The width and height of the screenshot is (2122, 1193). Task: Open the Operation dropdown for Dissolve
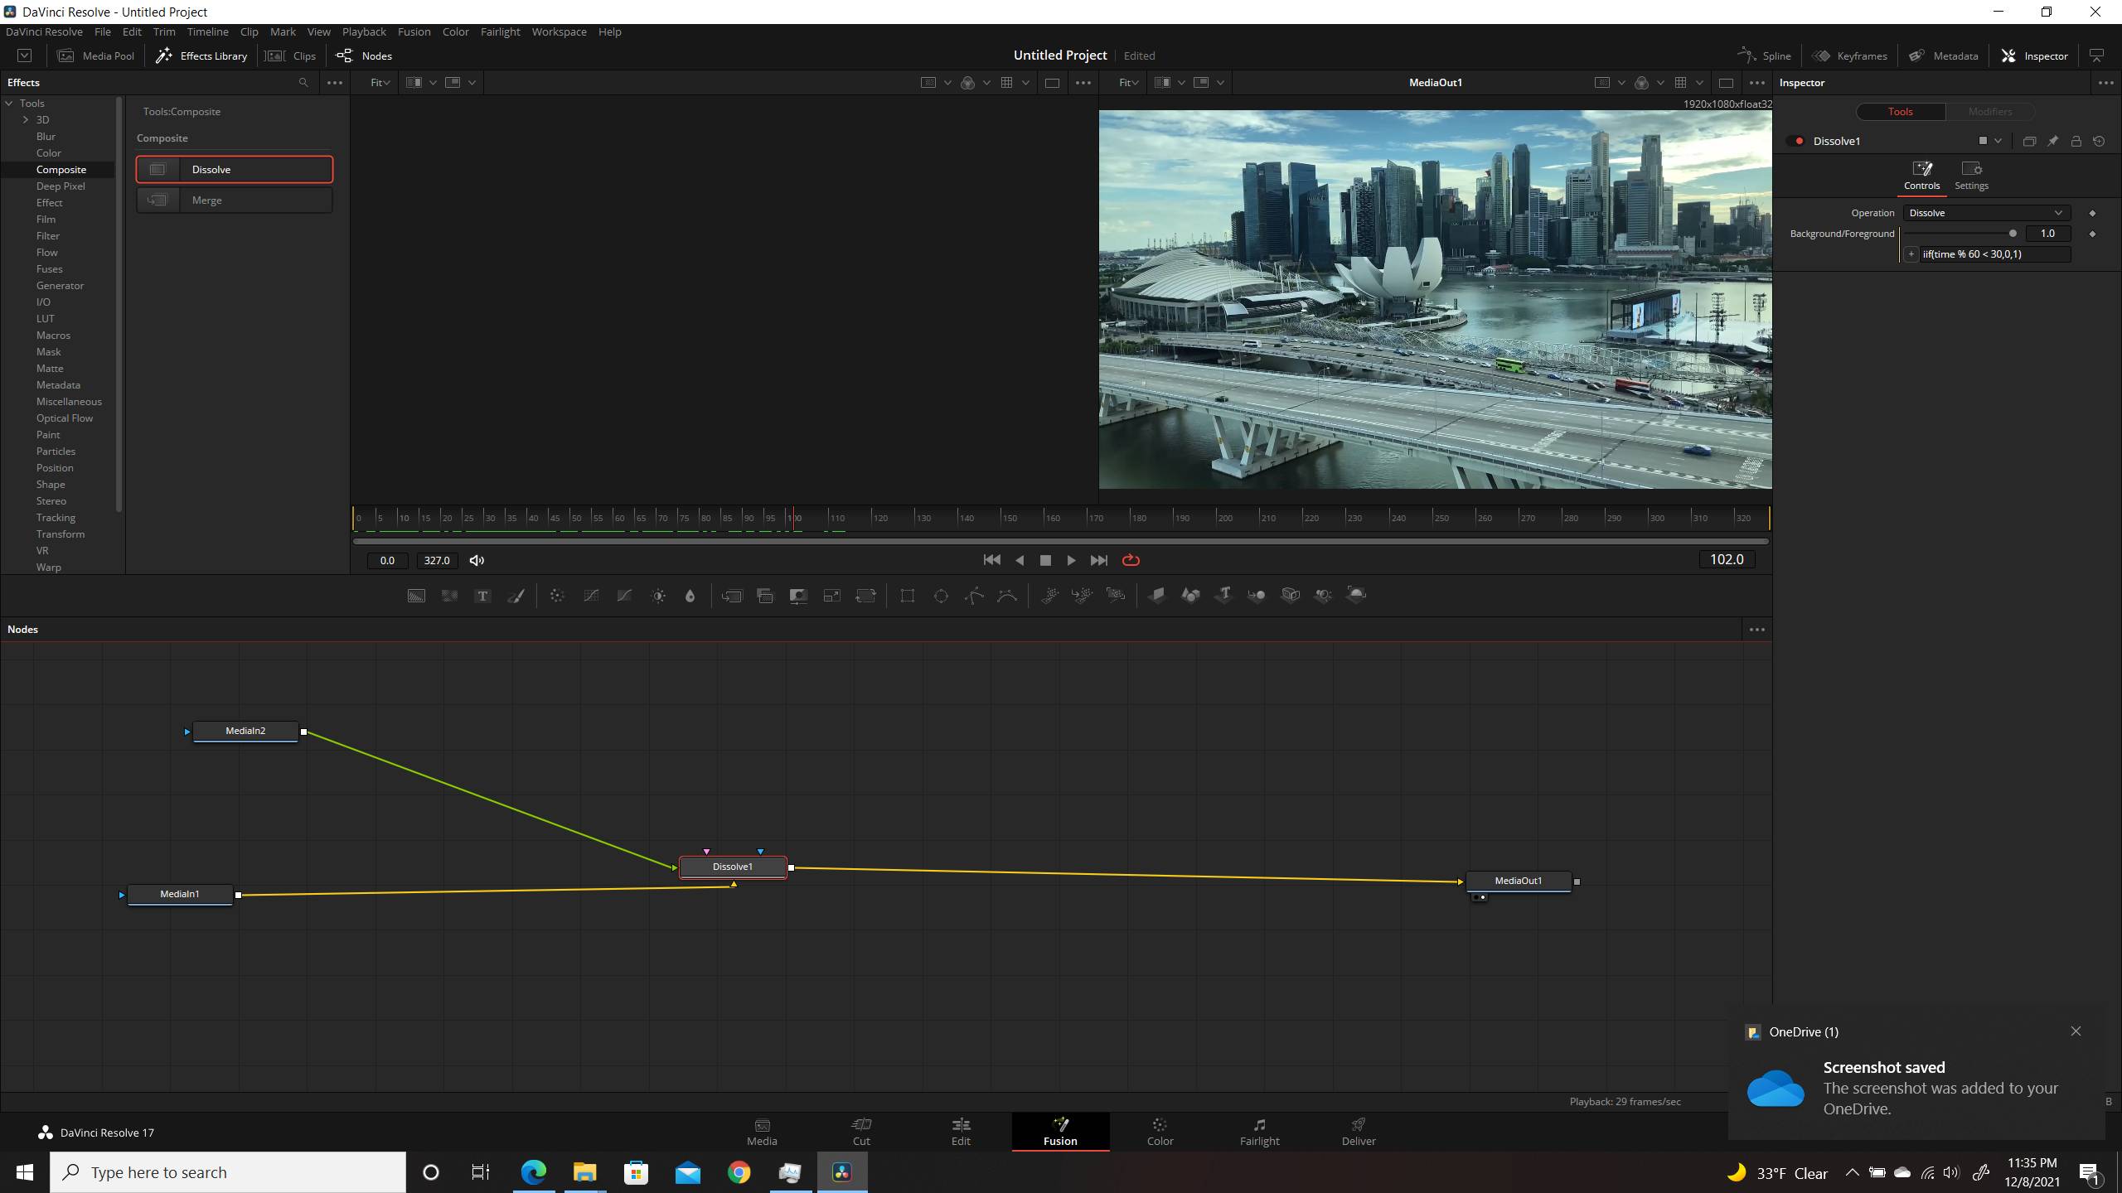(1986, 213)
